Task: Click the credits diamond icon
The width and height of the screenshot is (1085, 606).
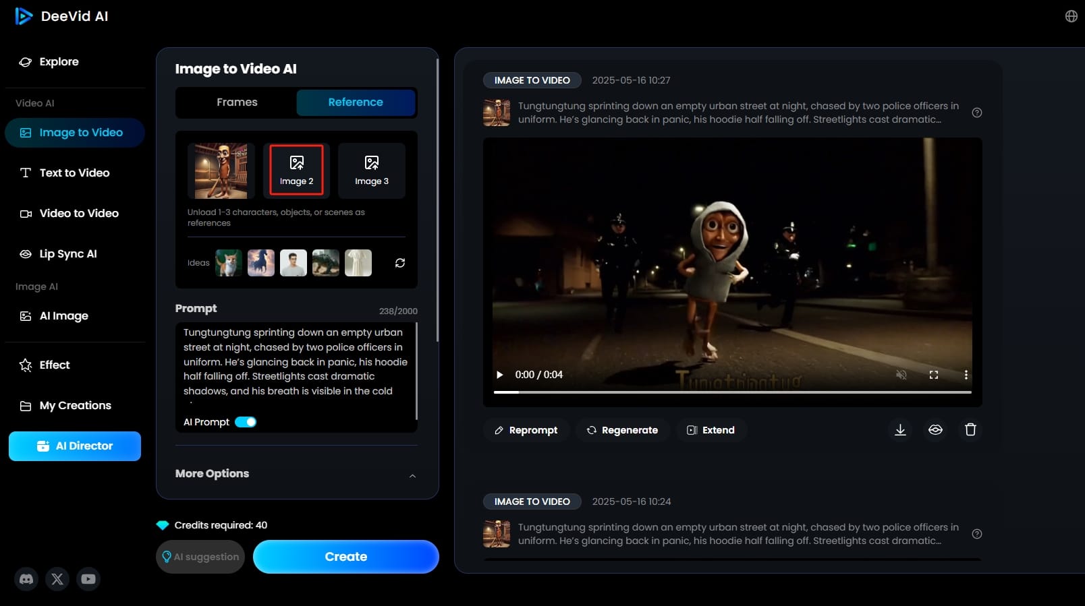Action: [x=163, y=525]
